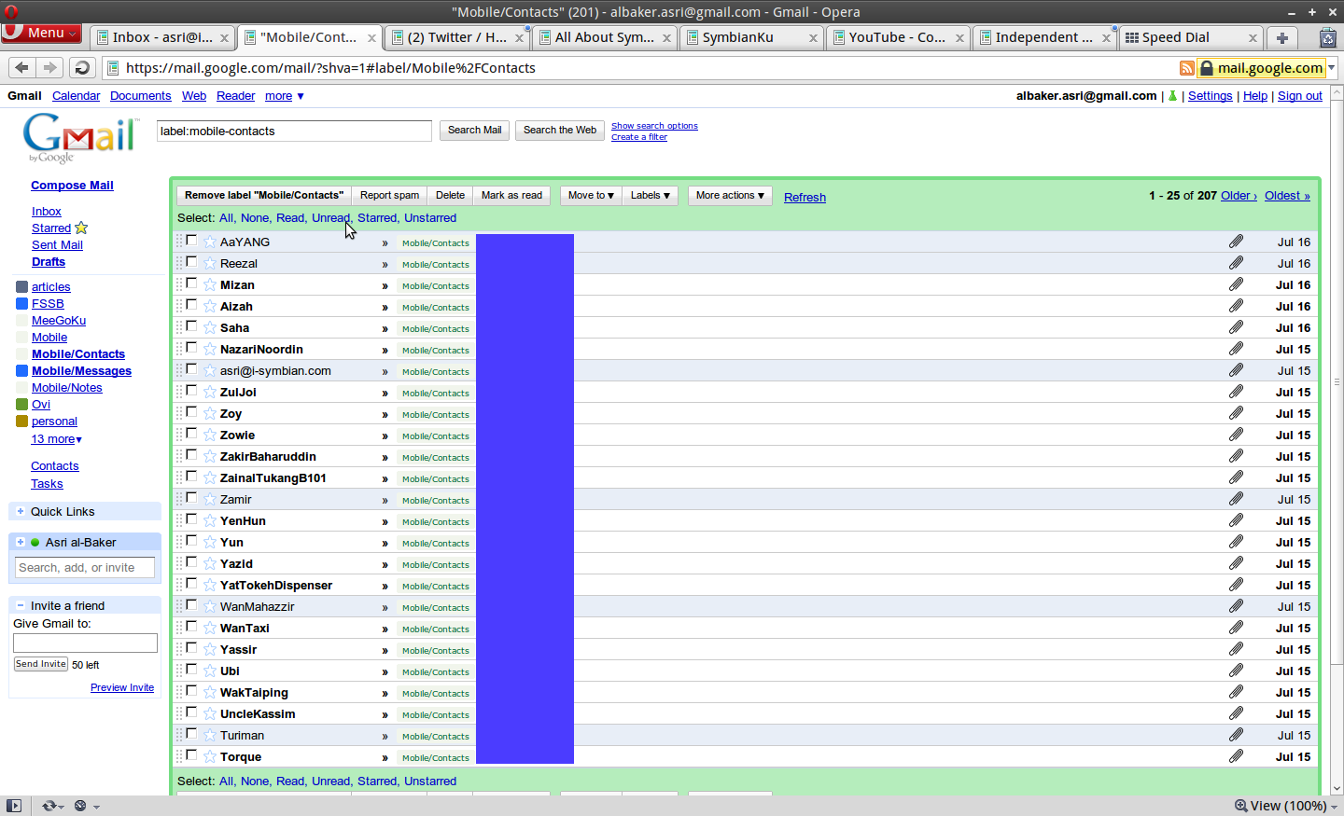Screen dimensions: 1344x816
Task: Open the Create a filter link
Action: tap(638, 136)
